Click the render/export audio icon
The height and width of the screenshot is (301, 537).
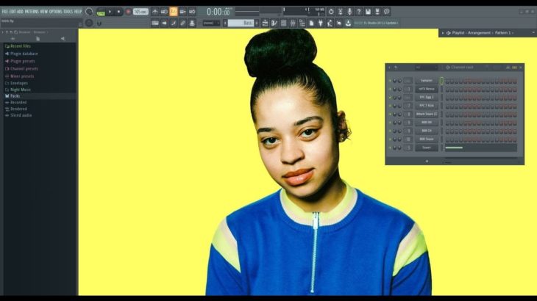tap(377, 12)
